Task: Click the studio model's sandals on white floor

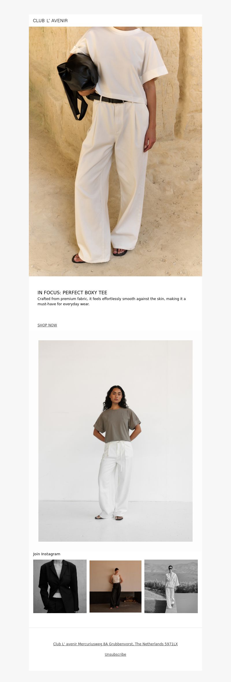Action: tap(109, 518)
